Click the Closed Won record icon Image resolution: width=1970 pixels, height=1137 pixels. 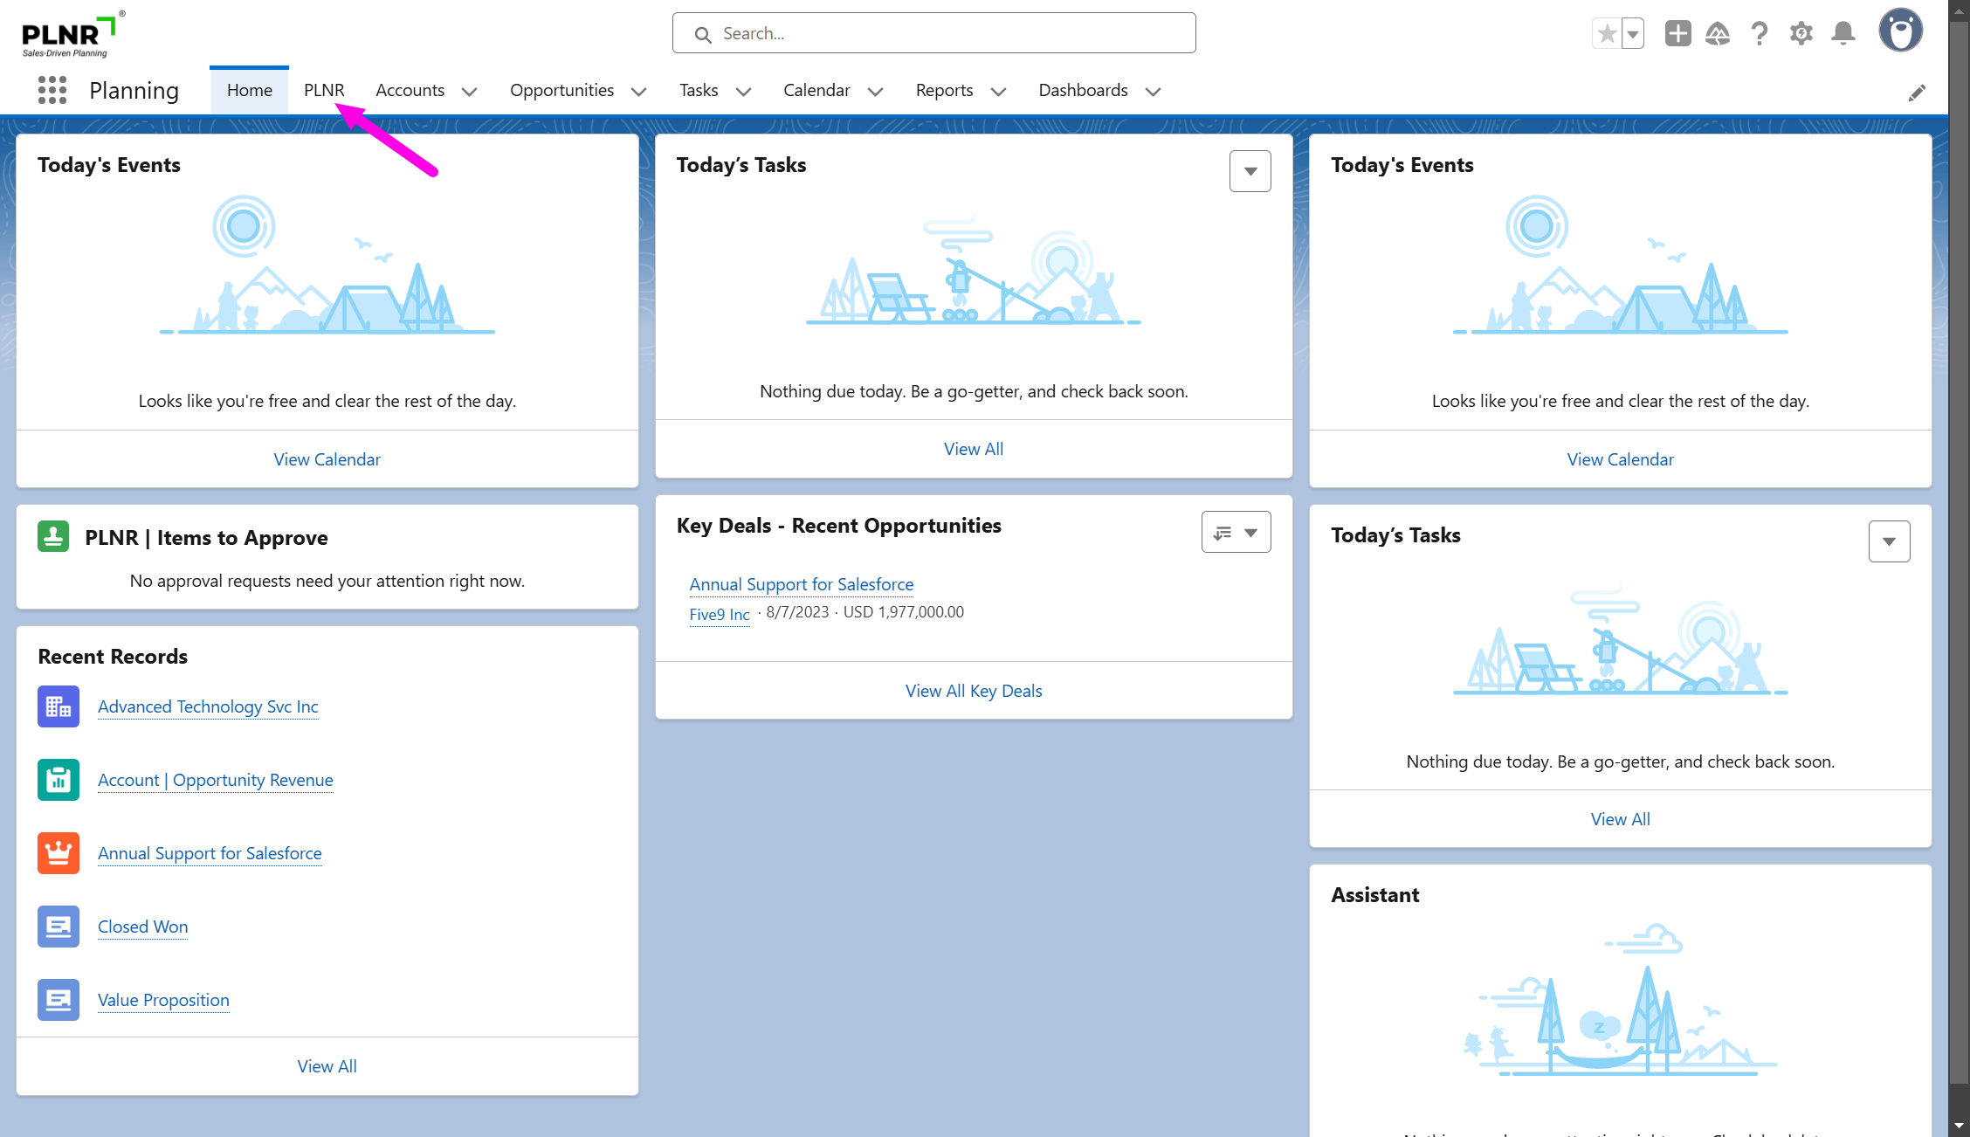click(x=59, y=927)
